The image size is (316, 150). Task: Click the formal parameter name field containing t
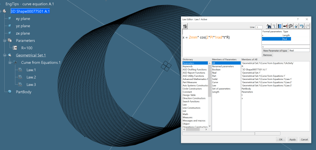[286, 46]
